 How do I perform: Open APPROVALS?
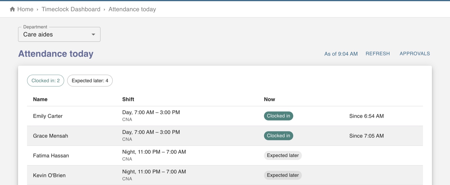415,53
